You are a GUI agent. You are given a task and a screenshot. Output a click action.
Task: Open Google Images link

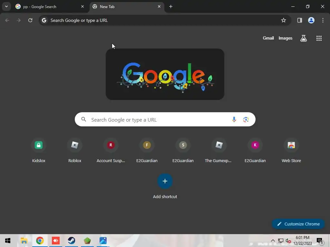[286, 38]
